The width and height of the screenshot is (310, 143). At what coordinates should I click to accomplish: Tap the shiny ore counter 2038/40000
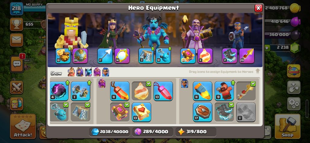tap(110, 132)
